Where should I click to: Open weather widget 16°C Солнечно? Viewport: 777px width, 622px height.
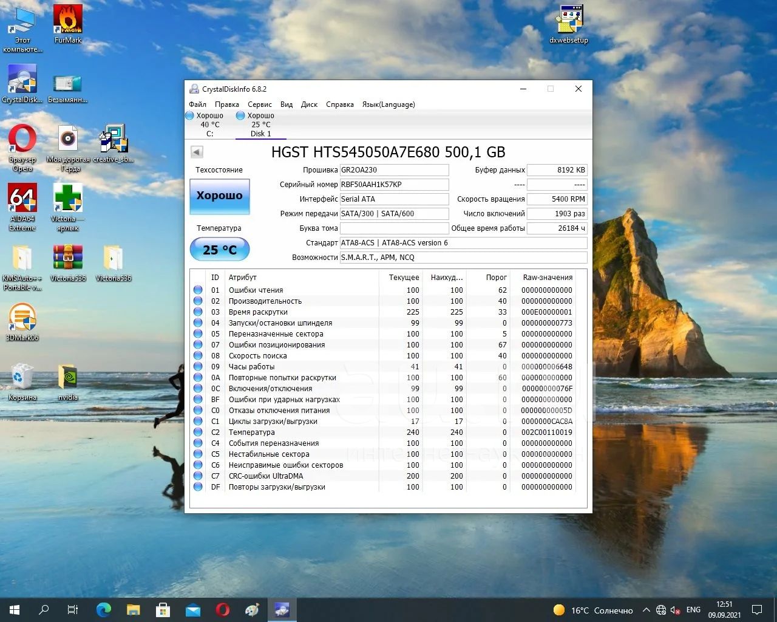(593, 610)
